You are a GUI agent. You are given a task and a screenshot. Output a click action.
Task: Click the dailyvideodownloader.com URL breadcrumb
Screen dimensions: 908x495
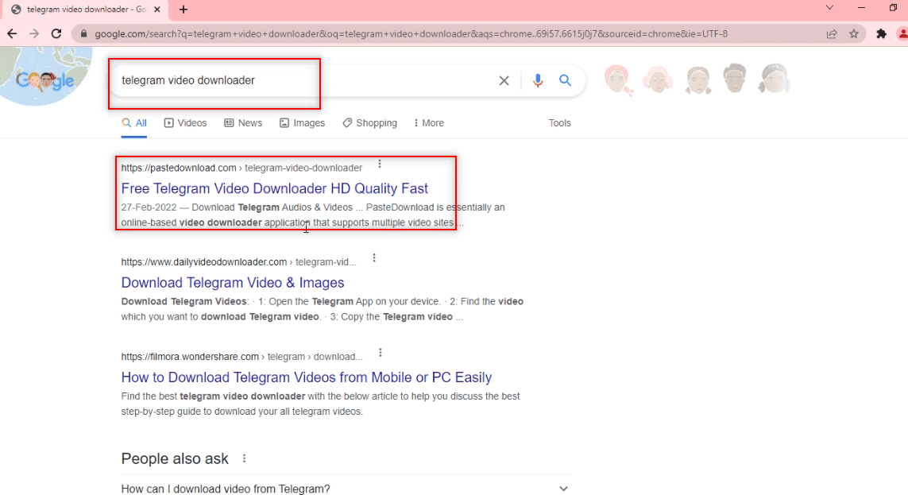coord(238,262)
